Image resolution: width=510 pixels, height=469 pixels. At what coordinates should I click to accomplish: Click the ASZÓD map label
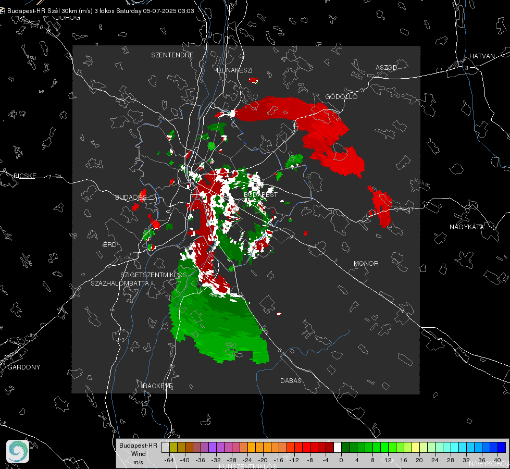click(x=387, y=67)
